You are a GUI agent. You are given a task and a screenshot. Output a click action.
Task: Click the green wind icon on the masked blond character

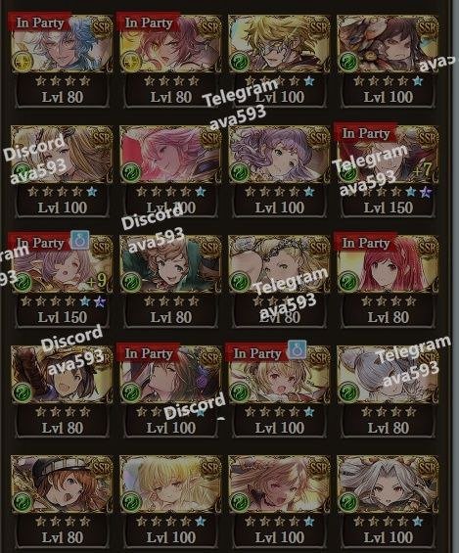pyautogui.click(x=241, y=61)
